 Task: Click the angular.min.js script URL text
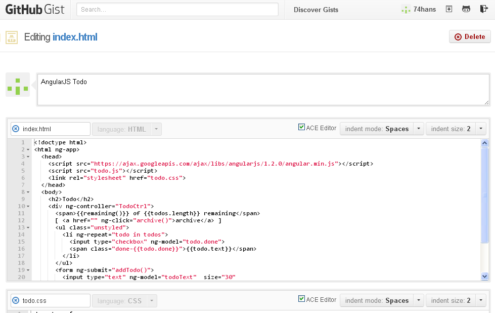[214, 164]
